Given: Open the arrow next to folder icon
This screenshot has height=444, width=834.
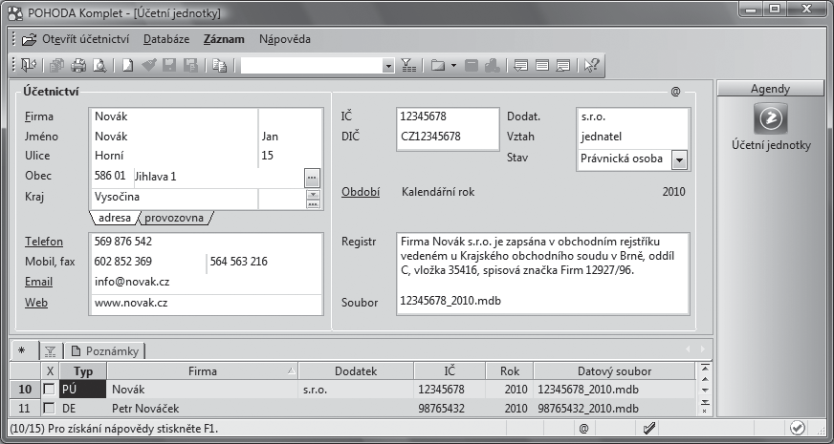Looking at the screenshot, I should (453, 65).
